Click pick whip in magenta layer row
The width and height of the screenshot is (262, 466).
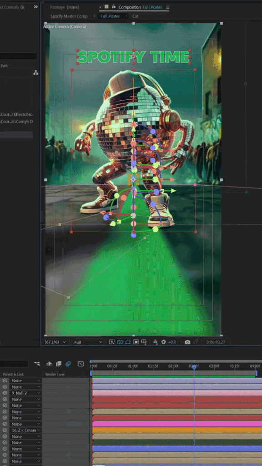[5, 424]
